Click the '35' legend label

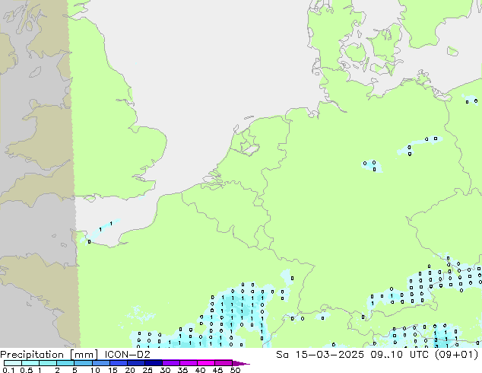pos(182,370)
